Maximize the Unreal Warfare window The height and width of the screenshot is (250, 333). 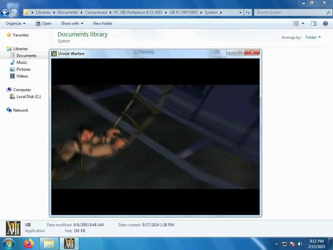pos(240,52)
